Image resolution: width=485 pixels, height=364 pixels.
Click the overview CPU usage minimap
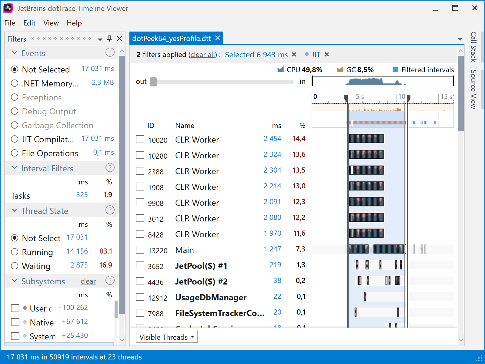[383, 81]
